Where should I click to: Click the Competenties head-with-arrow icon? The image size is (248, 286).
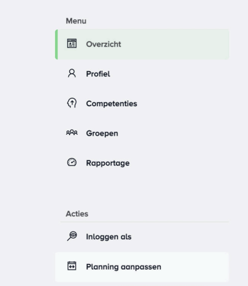tap(72, 103)
